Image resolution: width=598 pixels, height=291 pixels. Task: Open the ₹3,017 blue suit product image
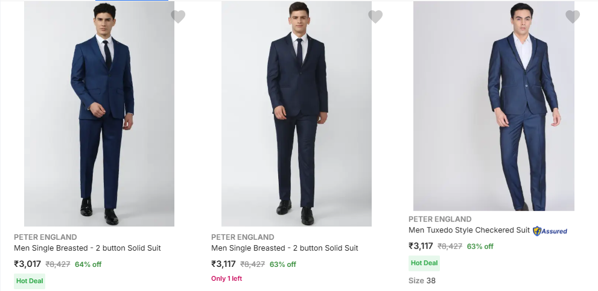tap(99, 114)
